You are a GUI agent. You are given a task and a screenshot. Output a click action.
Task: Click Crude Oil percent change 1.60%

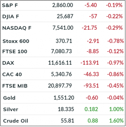pyautogui.click(x=117, y=121)
